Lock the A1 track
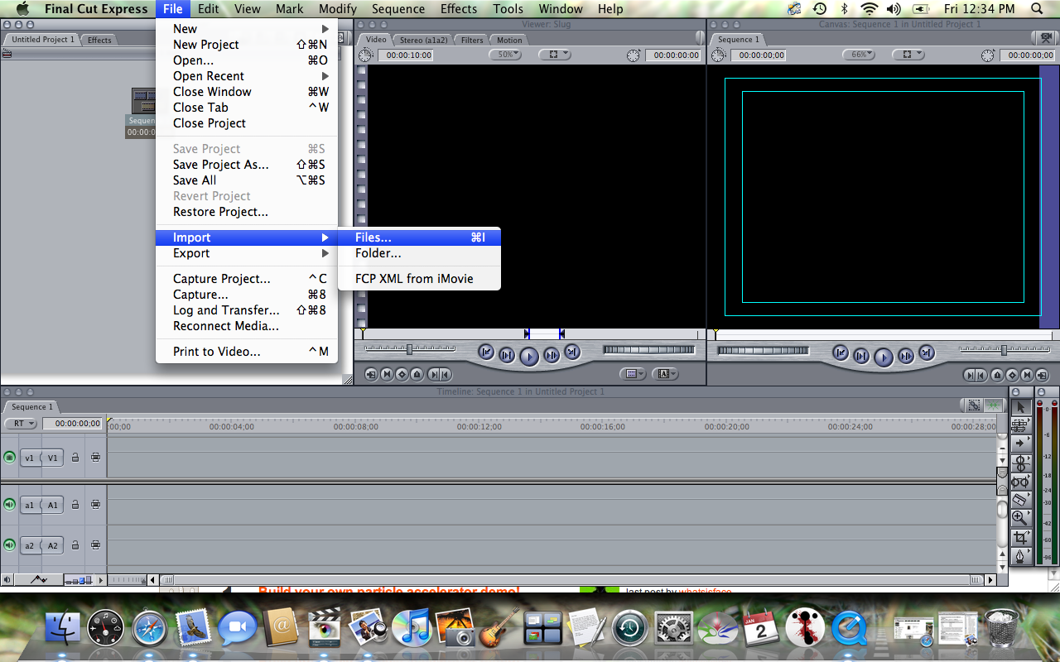This screenshot has height=662, width=1060. (x=75, y=505)
